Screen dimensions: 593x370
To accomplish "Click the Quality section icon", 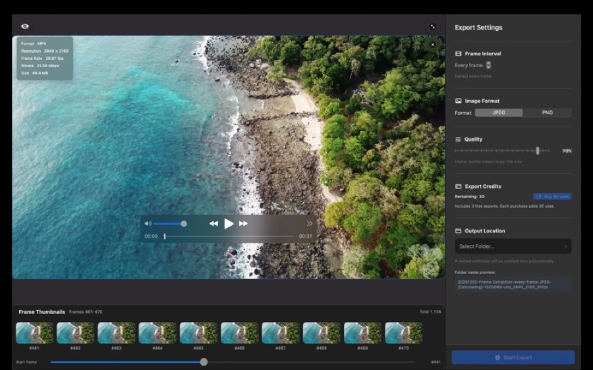I will point(458,139).
